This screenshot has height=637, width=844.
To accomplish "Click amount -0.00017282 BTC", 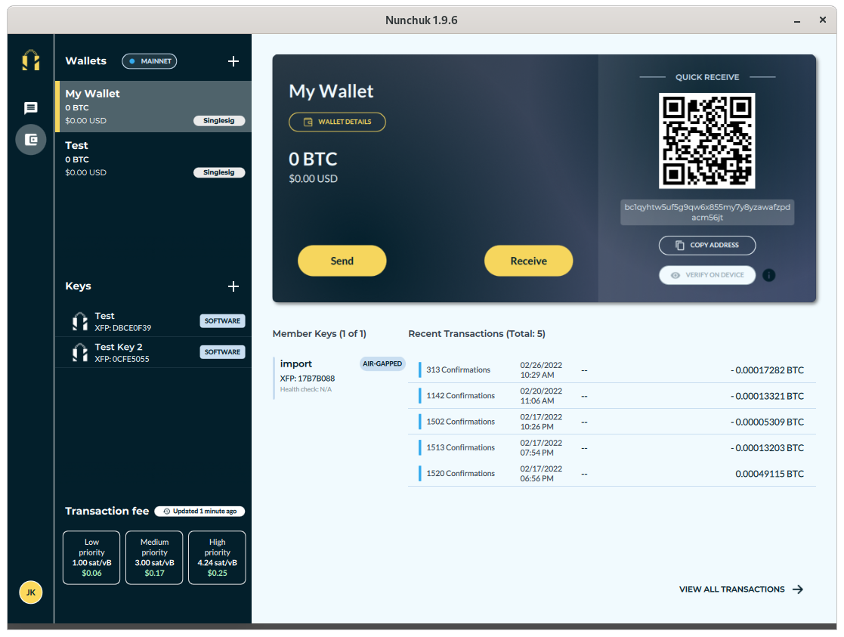I will point(767,370).
